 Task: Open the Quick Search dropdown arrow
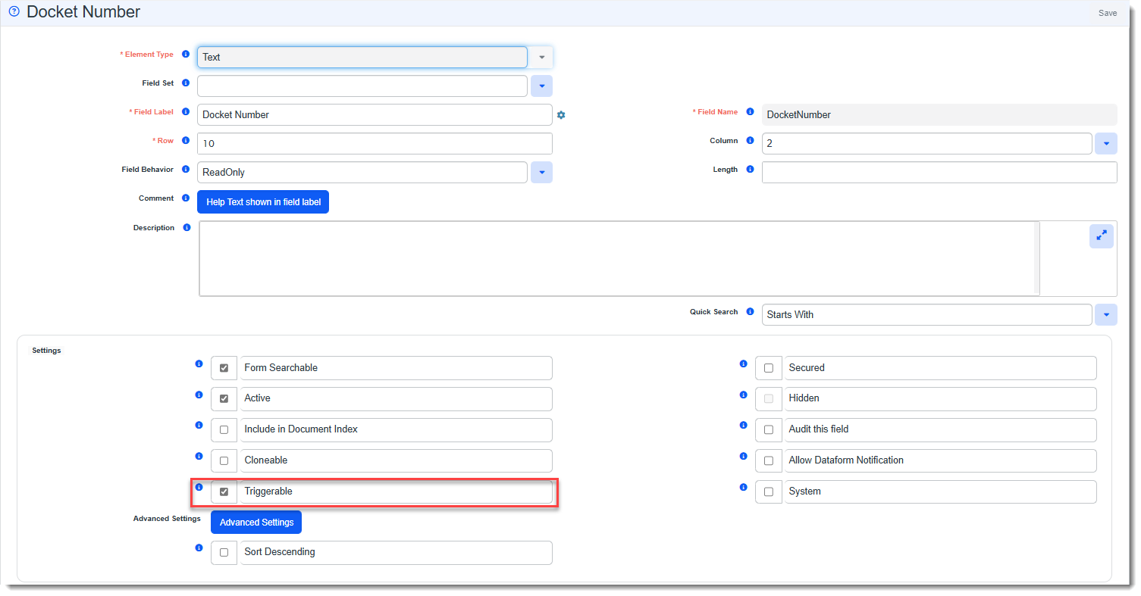click(1105, 315)
